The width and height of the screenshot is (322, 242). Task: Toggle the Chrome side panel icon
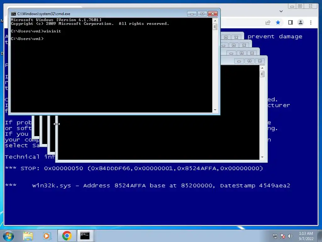290,22
